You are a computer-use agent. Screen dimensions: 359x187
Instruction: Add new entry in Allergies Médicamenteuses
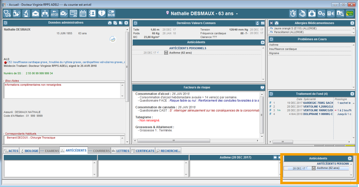click(x=352, y=23)
